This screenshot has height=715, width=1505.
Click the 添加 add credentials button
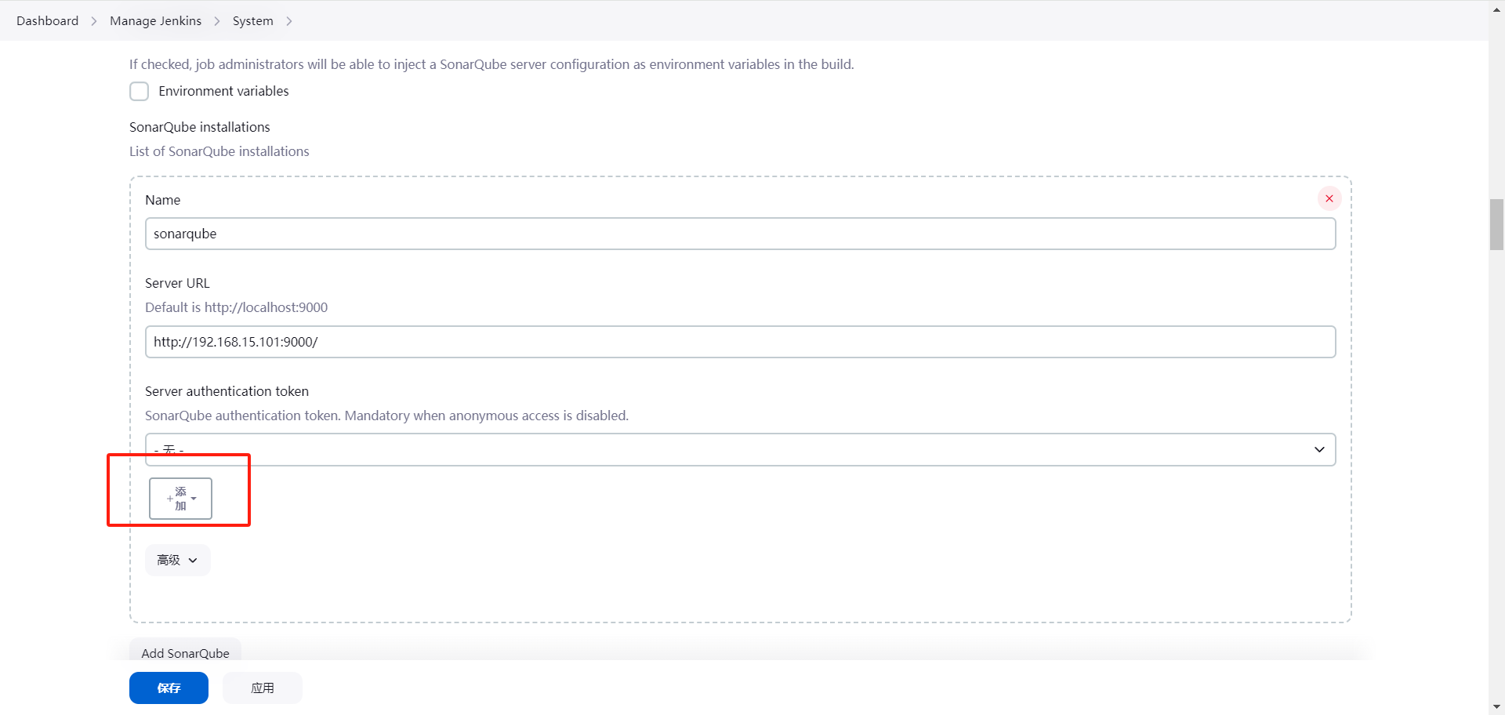click(180, 499)
